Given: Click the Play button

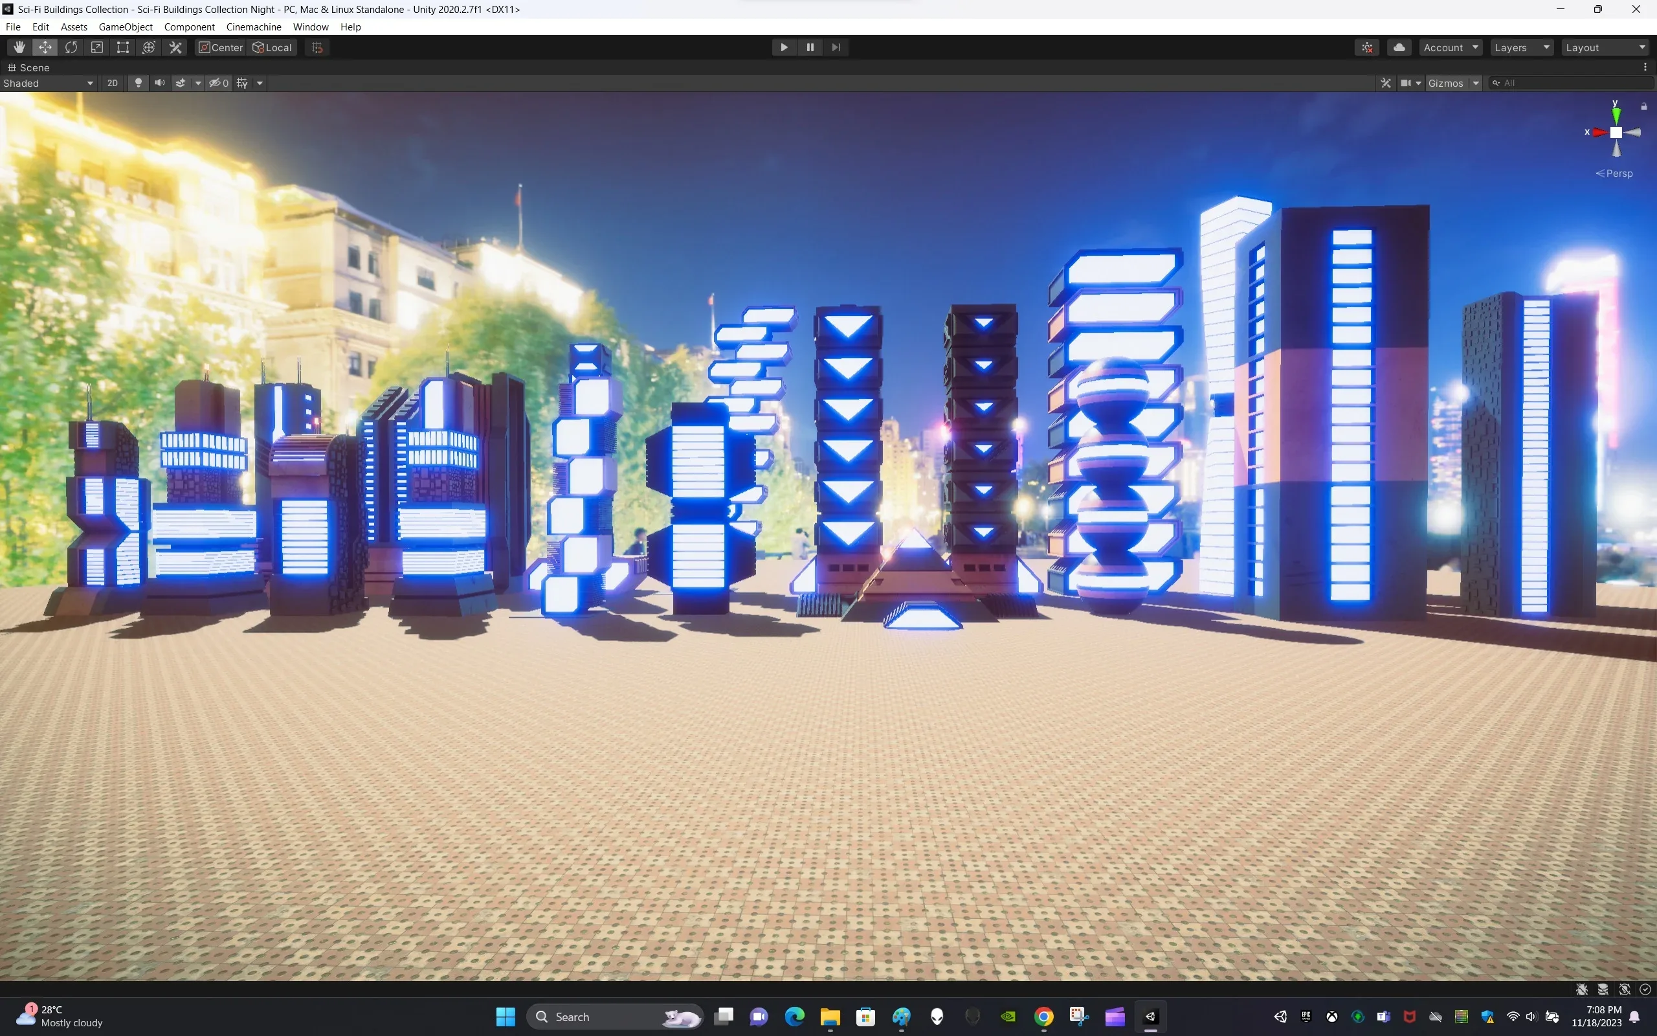Looking at the screenshot, I should (784, 47).
